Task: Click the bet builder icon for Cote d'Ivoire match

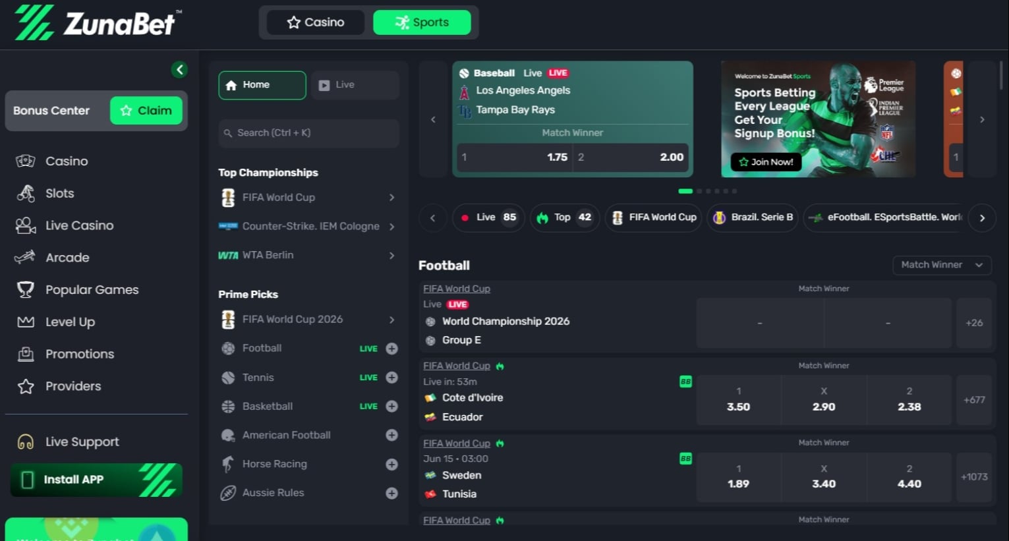Action: click(x=685, y=382)
